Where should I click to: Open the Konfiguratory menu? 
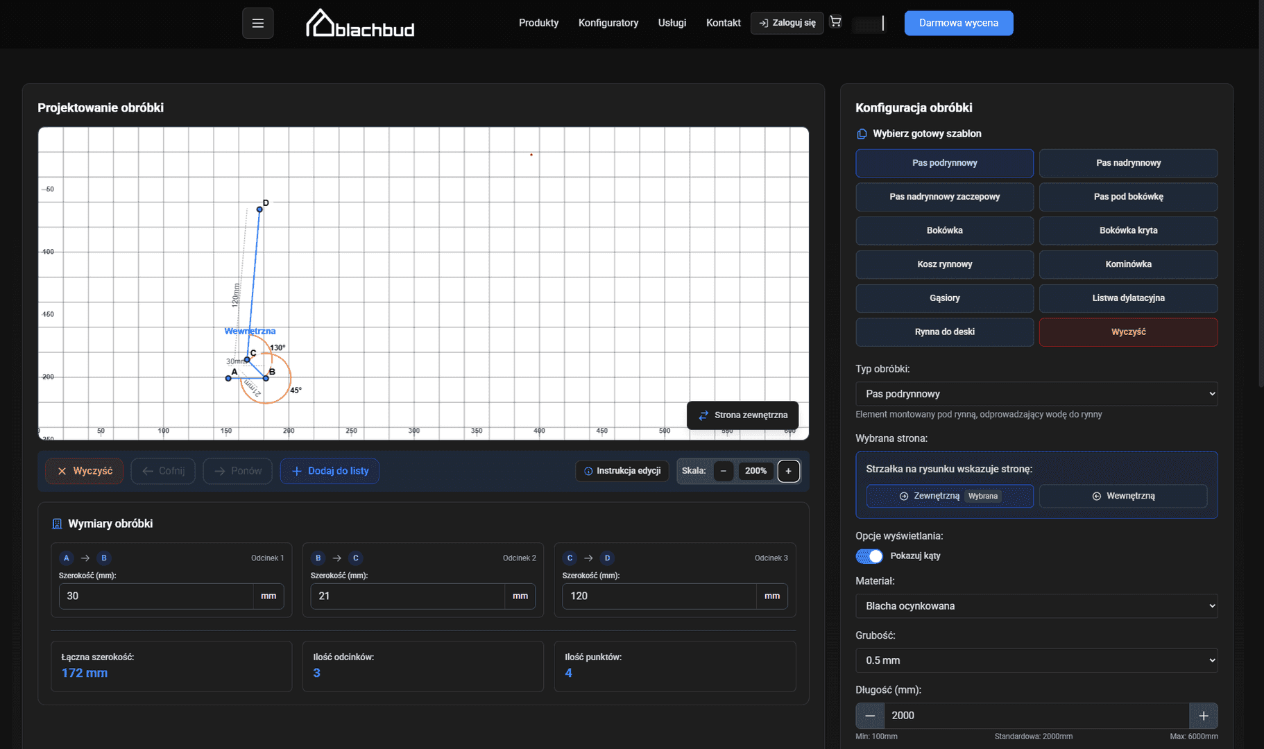[x=608, y=23]
